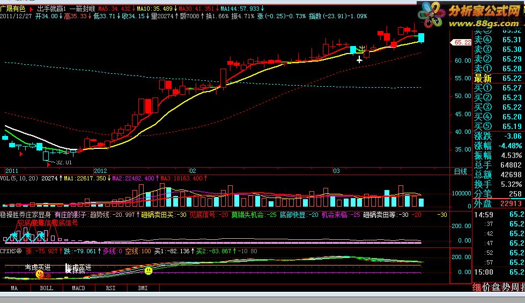Click the 出 sell signal marker on chart
This screenshot has width=525, height=303.
362,49
